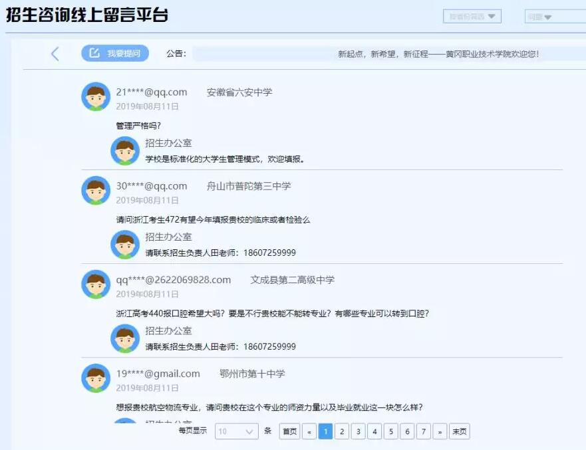Select page 4 in pagination

[x=374, y=431]
